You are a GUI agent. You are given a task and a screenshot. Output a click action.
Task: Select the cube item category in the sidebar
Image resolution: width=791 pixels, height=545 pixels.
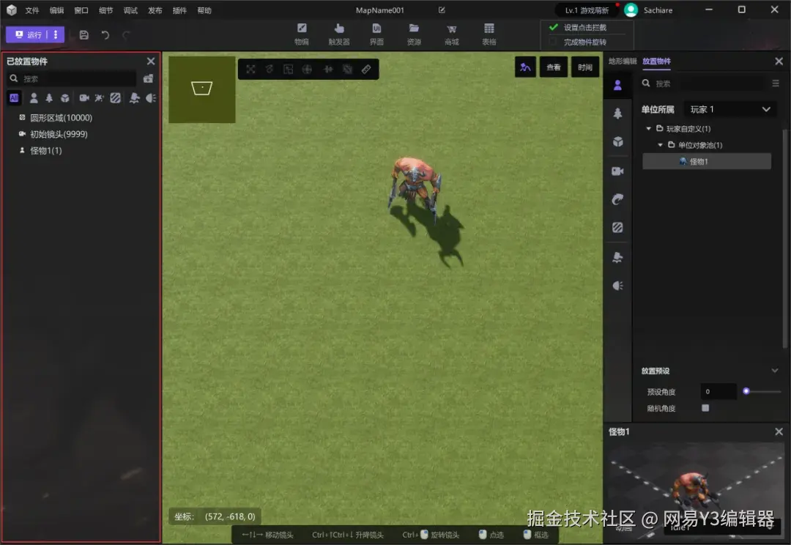[617, 142]
